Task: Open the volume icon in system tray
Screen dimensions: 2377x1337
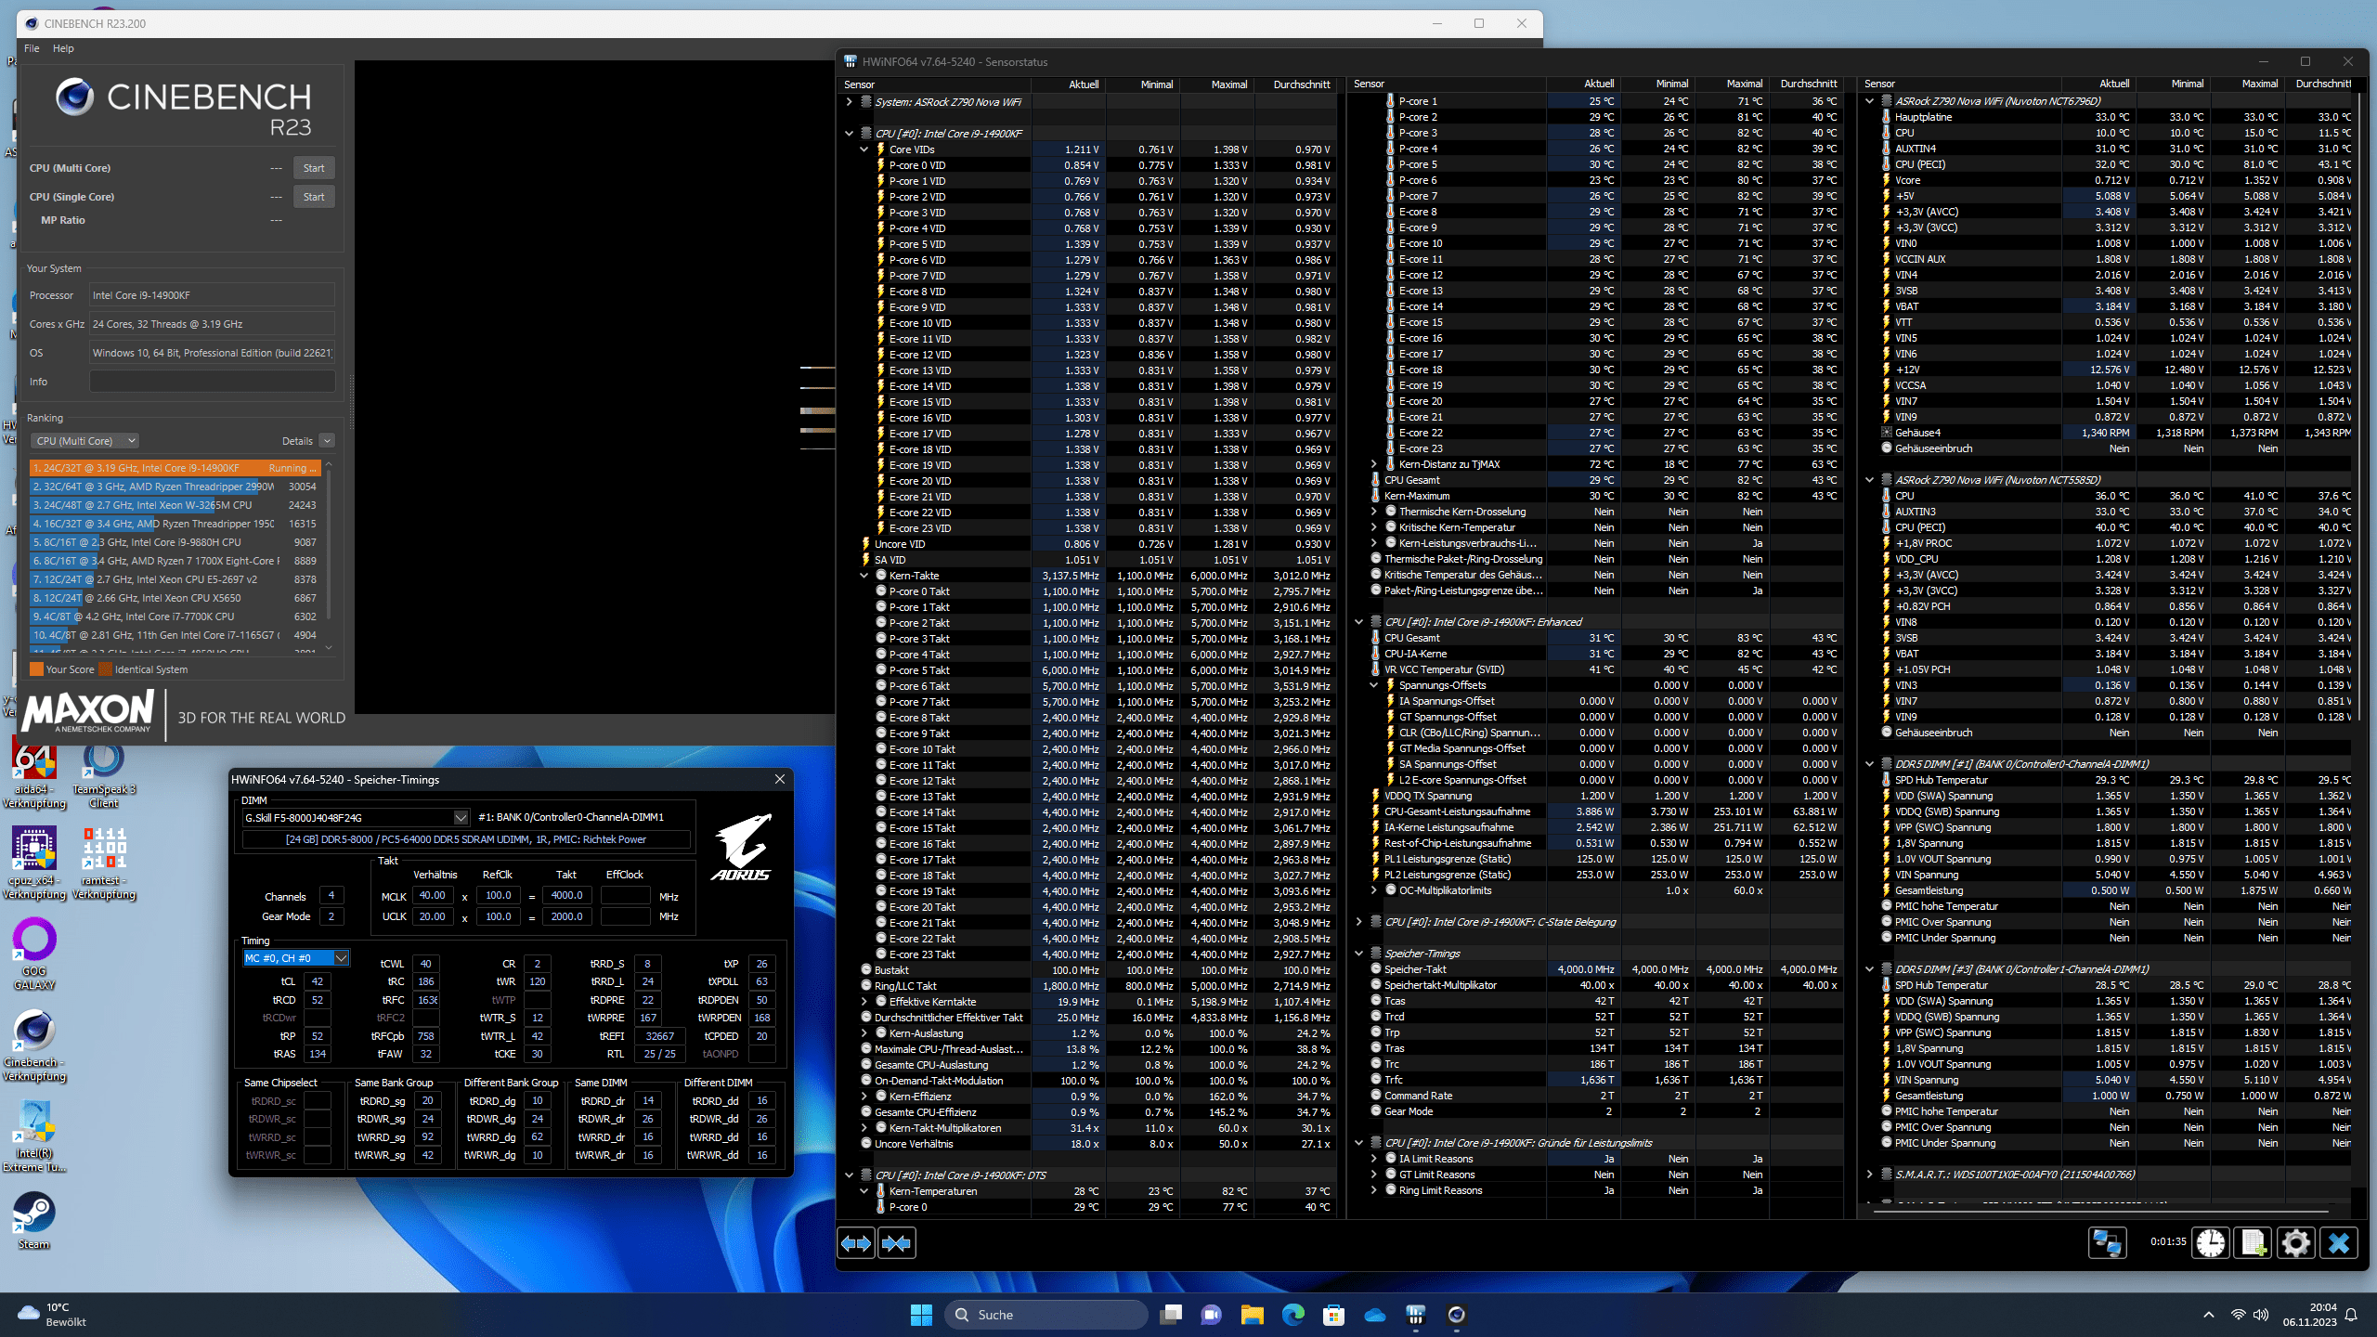Action: [2261, 1315]
